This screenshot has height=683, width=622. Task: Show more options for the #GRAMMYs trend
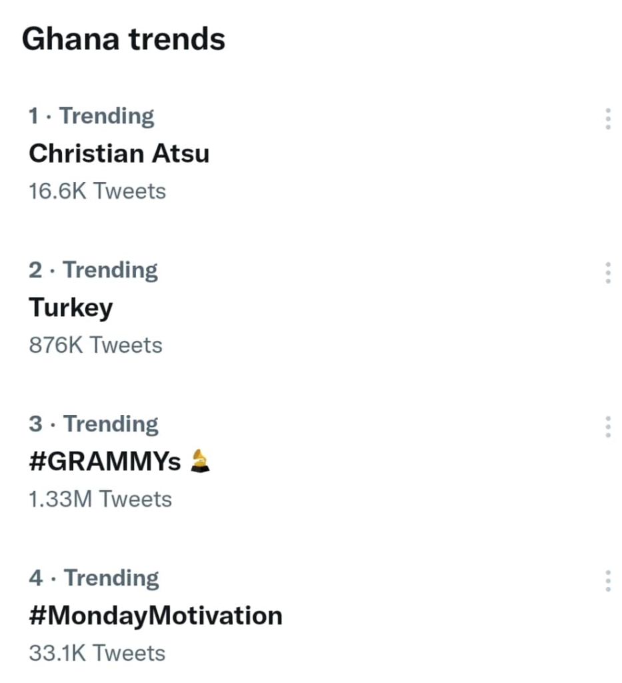[x=607, y=426]
